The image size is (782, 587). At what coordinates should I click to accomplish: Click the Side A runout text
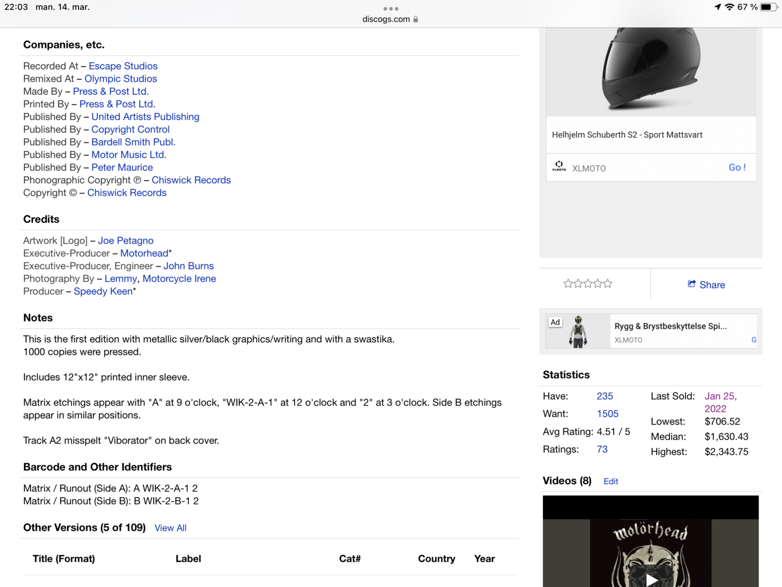pos(111,489)
